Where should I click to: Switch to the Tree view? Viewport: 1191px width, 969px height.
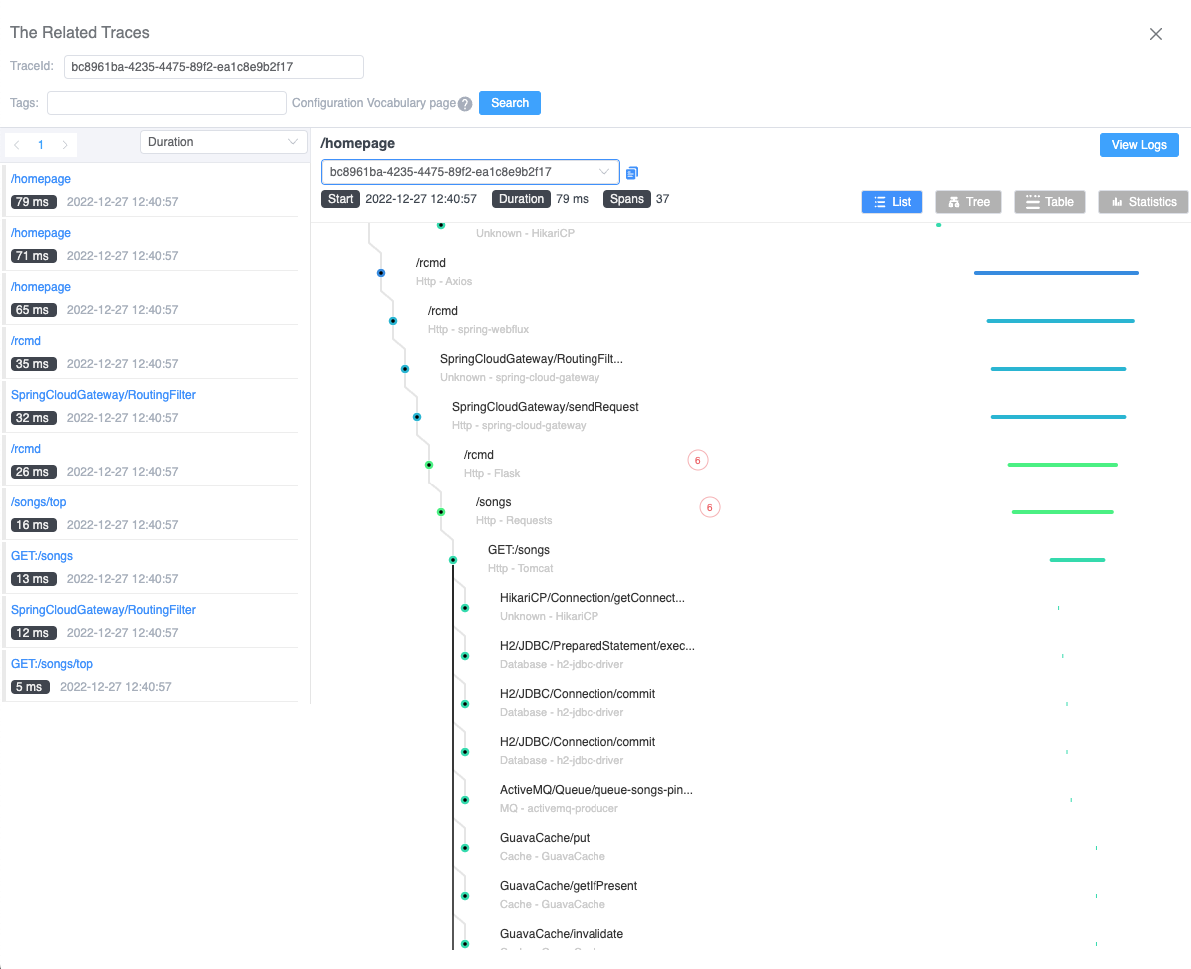click(x=968, y=202)
